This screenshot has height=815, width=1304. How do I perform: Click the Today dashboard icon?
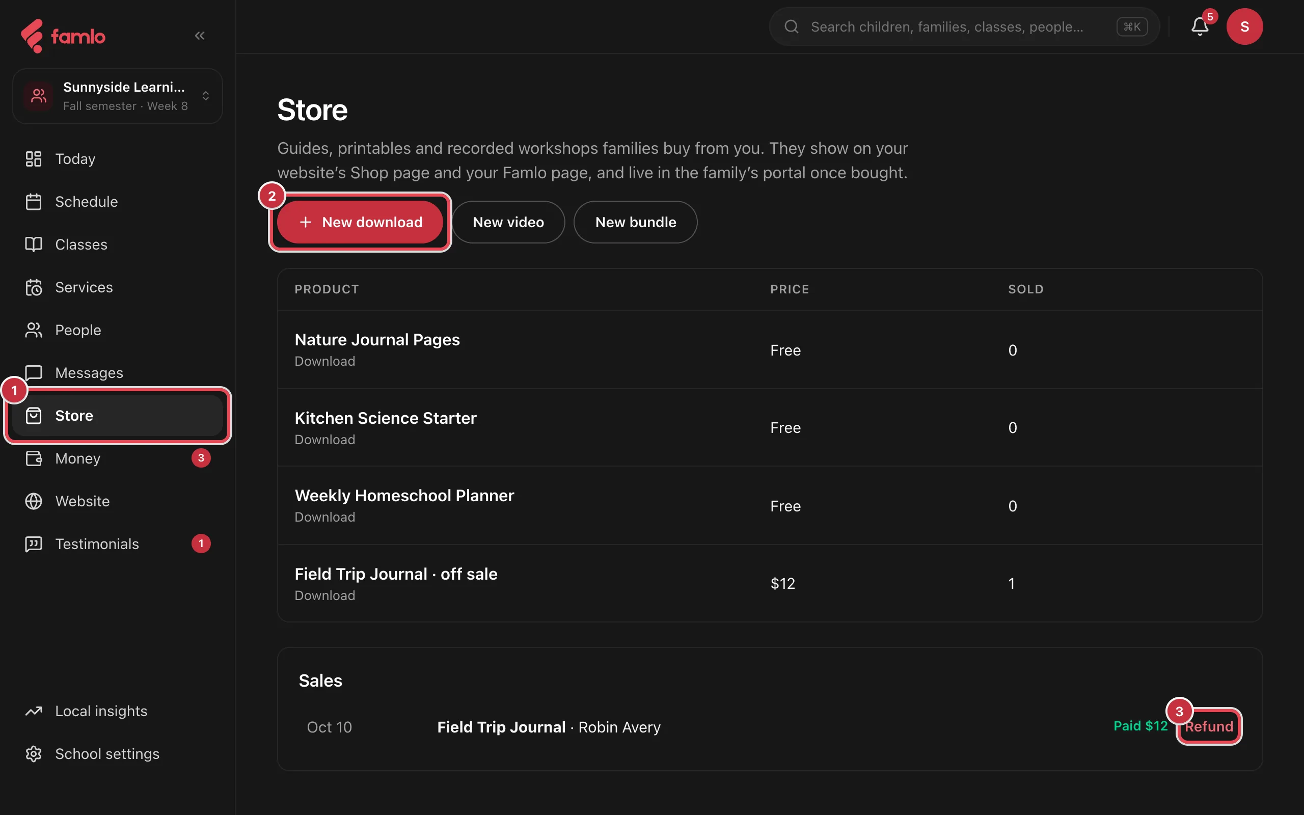coord(34,159)
